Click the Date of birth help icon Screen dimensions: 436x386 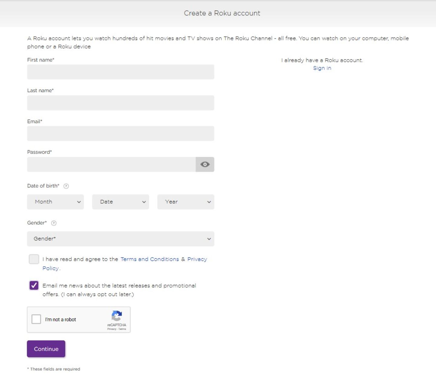tap(66, 186)
